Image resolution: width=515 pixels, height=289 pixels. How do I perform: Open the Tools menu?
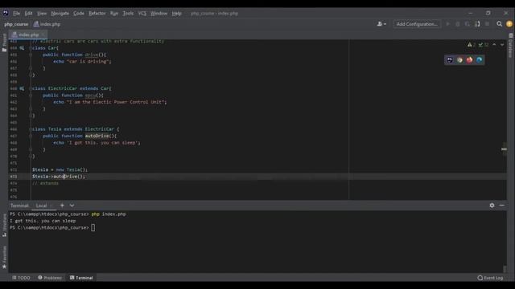click(128, 14)
